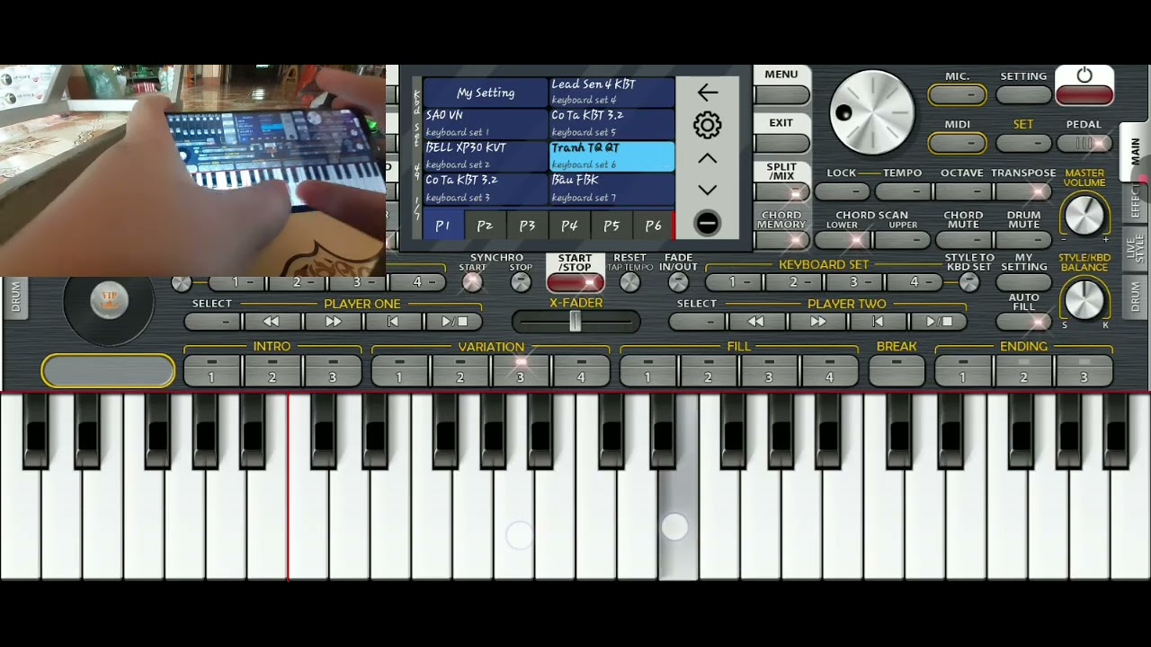
Task: Toggle the Auto Fill button
Action: point(1024,322)
